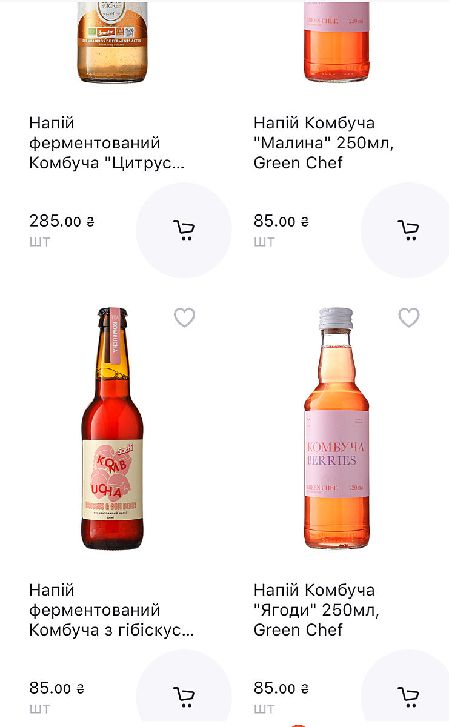This screenshot has height=727, width=449.
Task: Open the Комбуча з гібіскус product title
Action: coord(111,610)
